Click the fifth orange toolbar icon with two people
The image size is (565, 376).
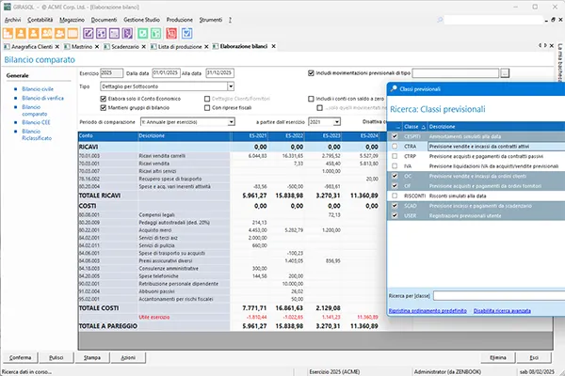[60, 34]
